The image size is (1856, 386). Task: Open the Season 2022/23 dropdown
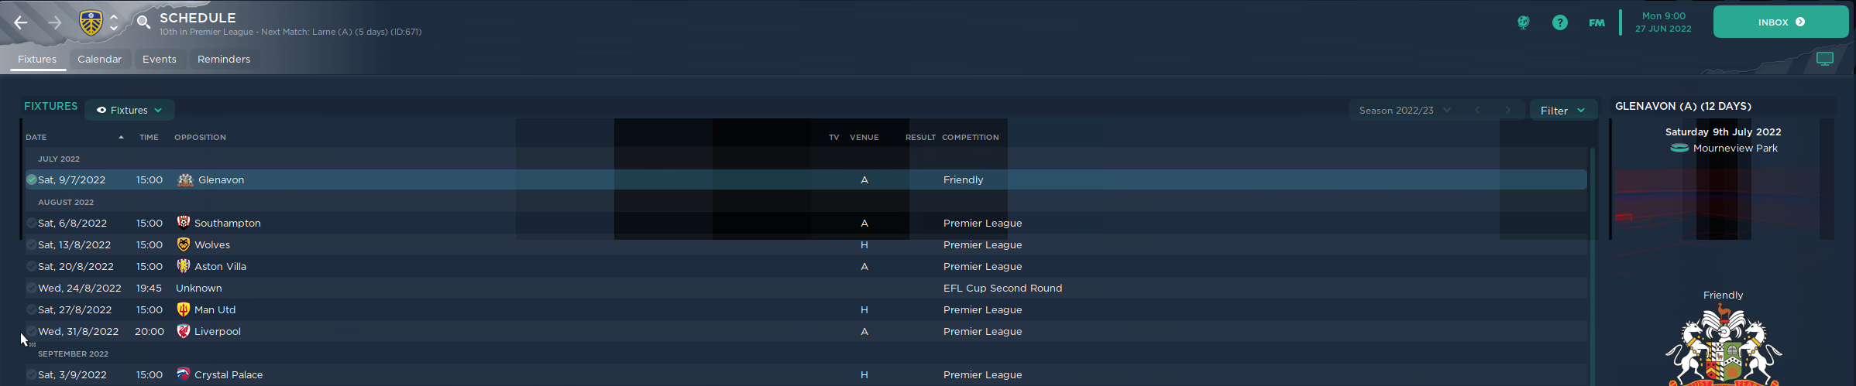click(x=1404, y=111)
